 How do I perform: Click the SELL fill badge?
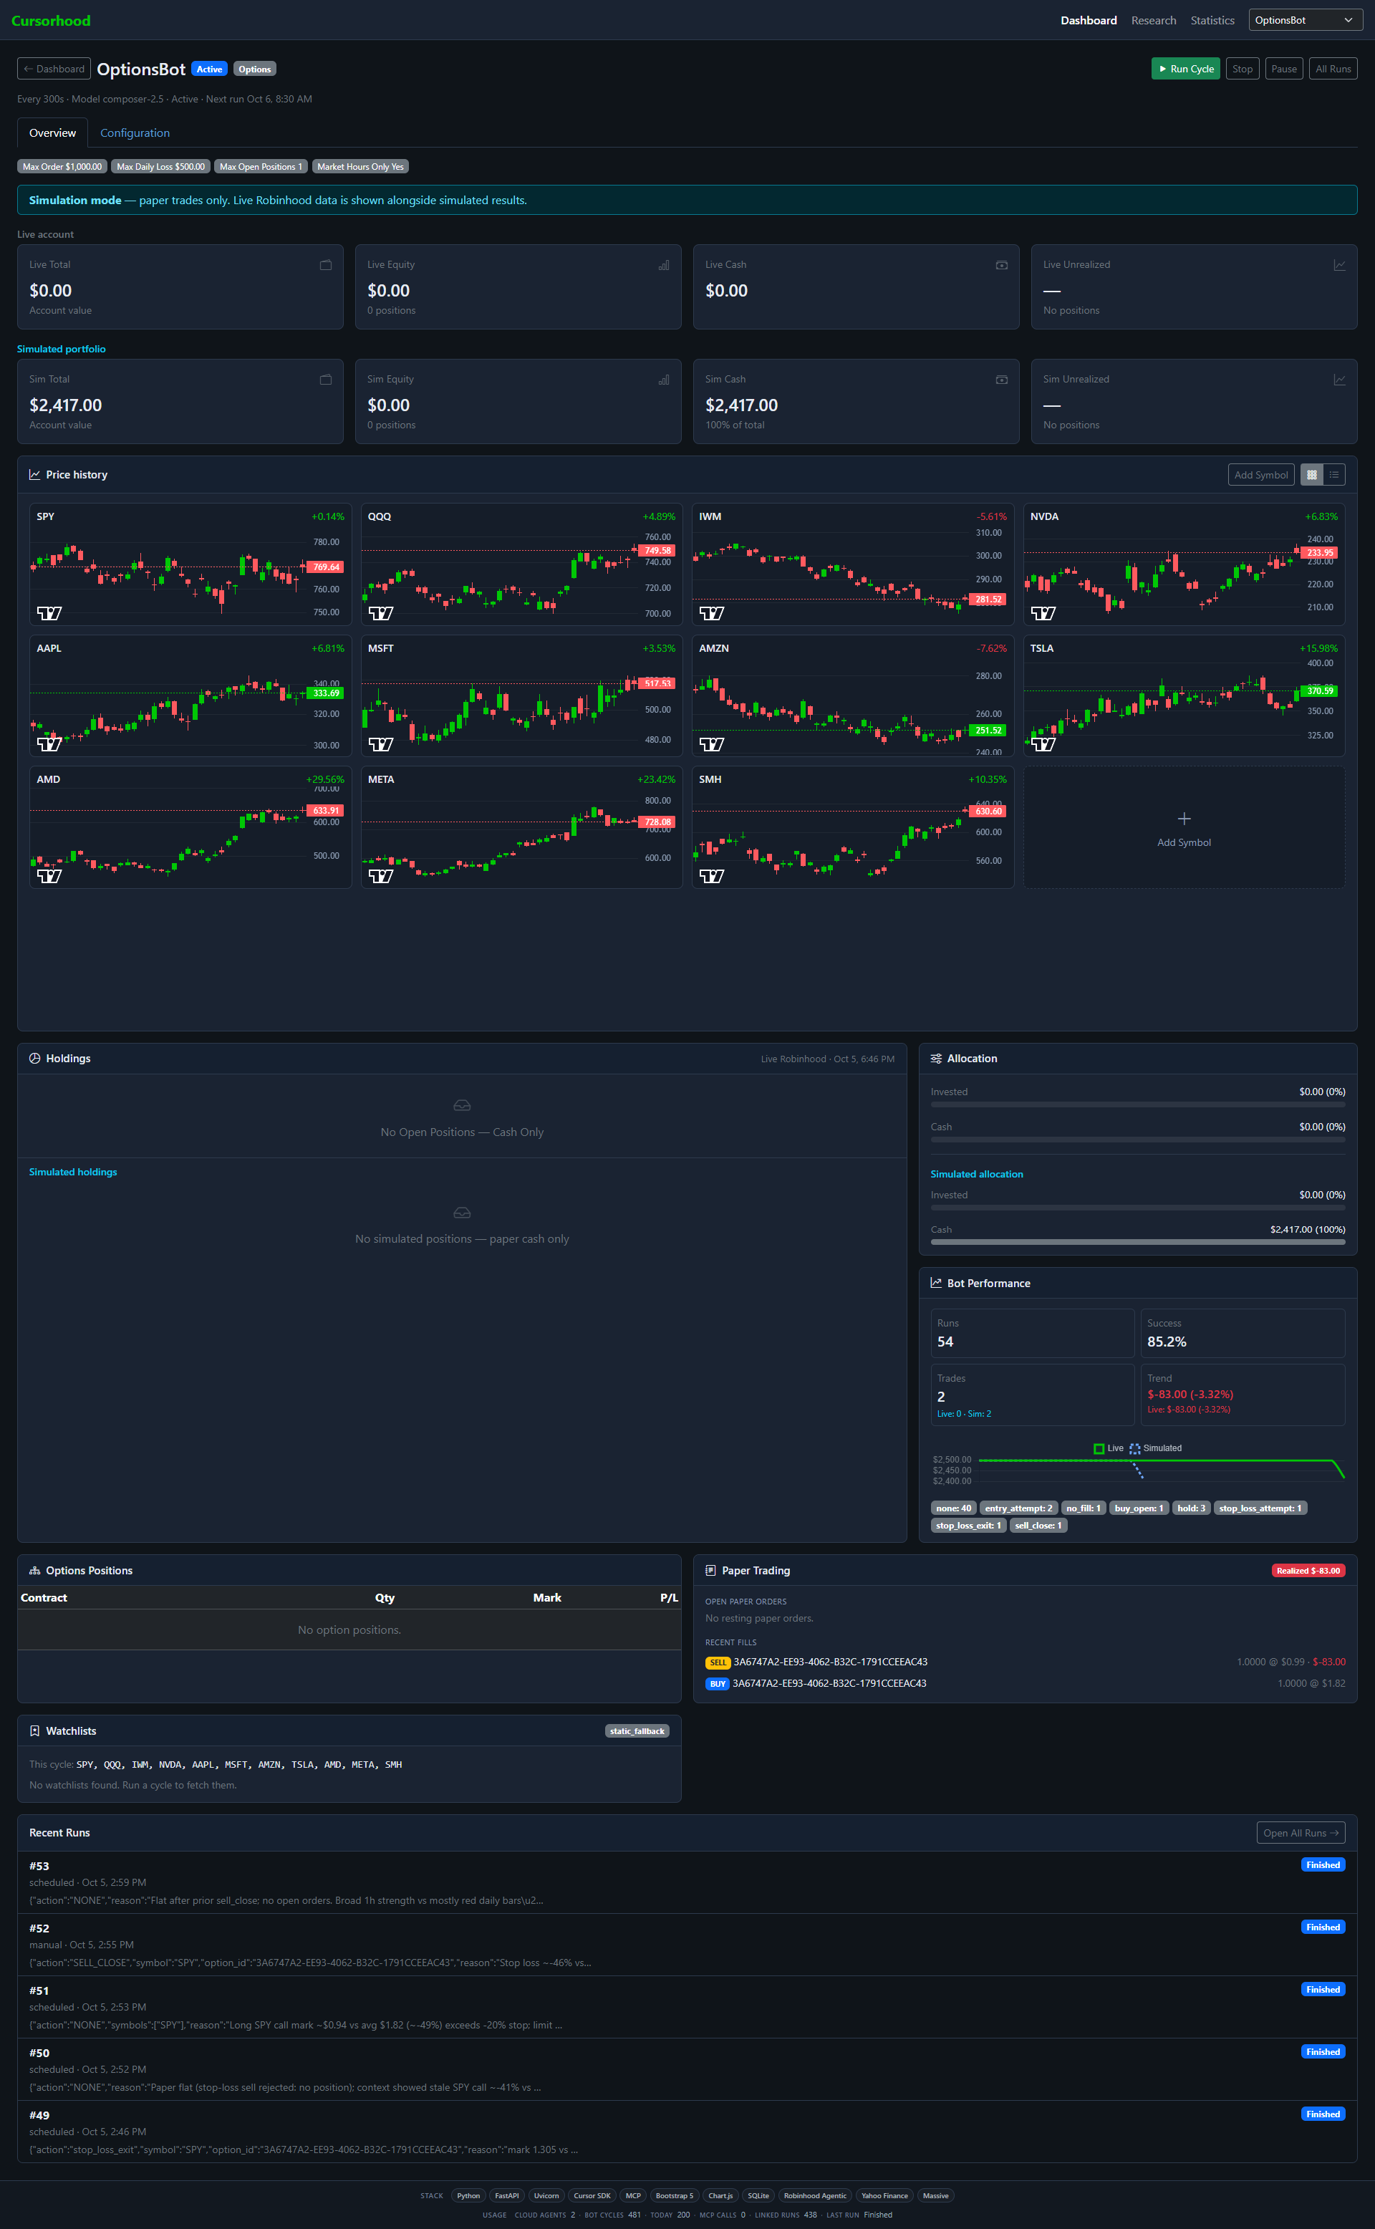718,1662
